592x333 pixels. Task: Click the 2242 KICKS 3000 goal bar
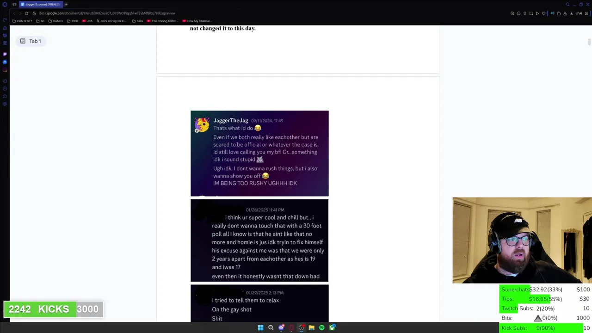(x=53, y=309)
